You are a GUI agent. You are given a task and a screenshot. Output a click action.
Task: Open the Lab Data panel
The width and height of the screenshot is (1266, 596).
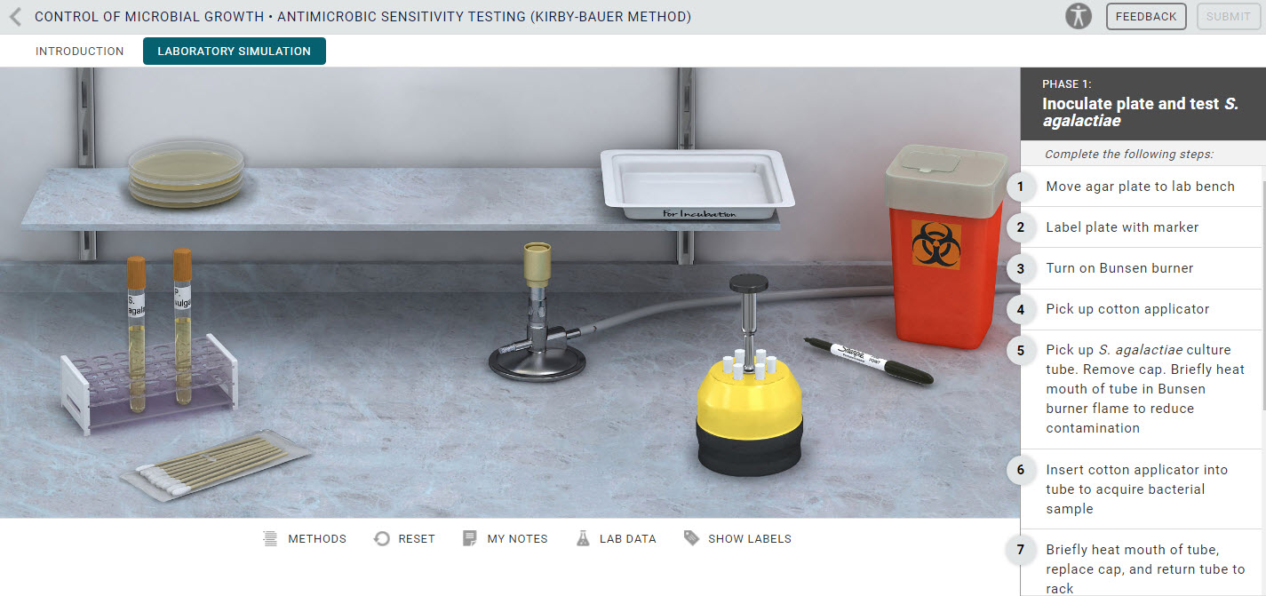616,538
